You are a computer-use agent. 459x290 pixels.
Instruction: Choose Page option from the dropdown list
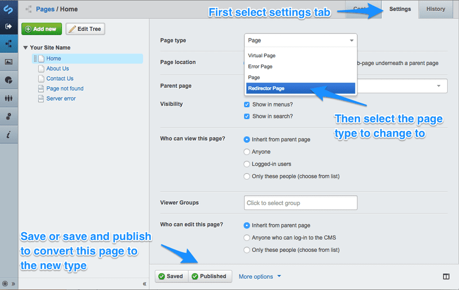click(x=301, y=78)
